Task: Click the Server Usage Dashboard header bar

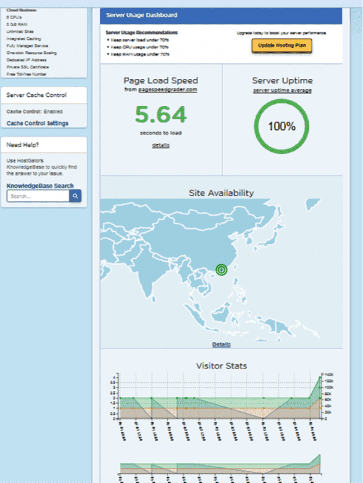Action: [x=221, y=15]
